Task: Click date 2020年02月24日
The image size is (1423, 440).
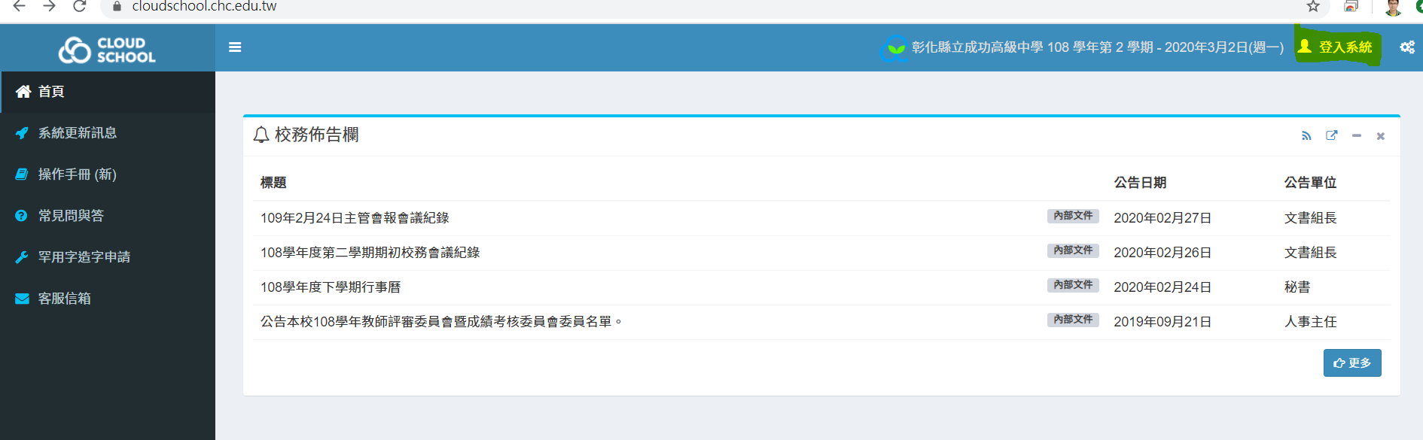Action: 1162,287
